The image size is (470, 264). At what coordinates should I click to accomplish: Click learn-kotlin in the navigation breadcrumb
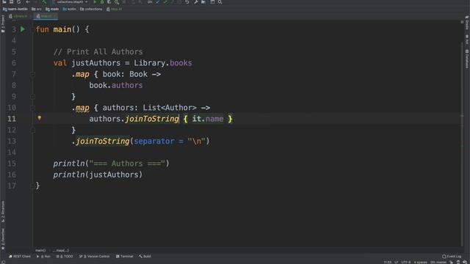tap(15, 9)
